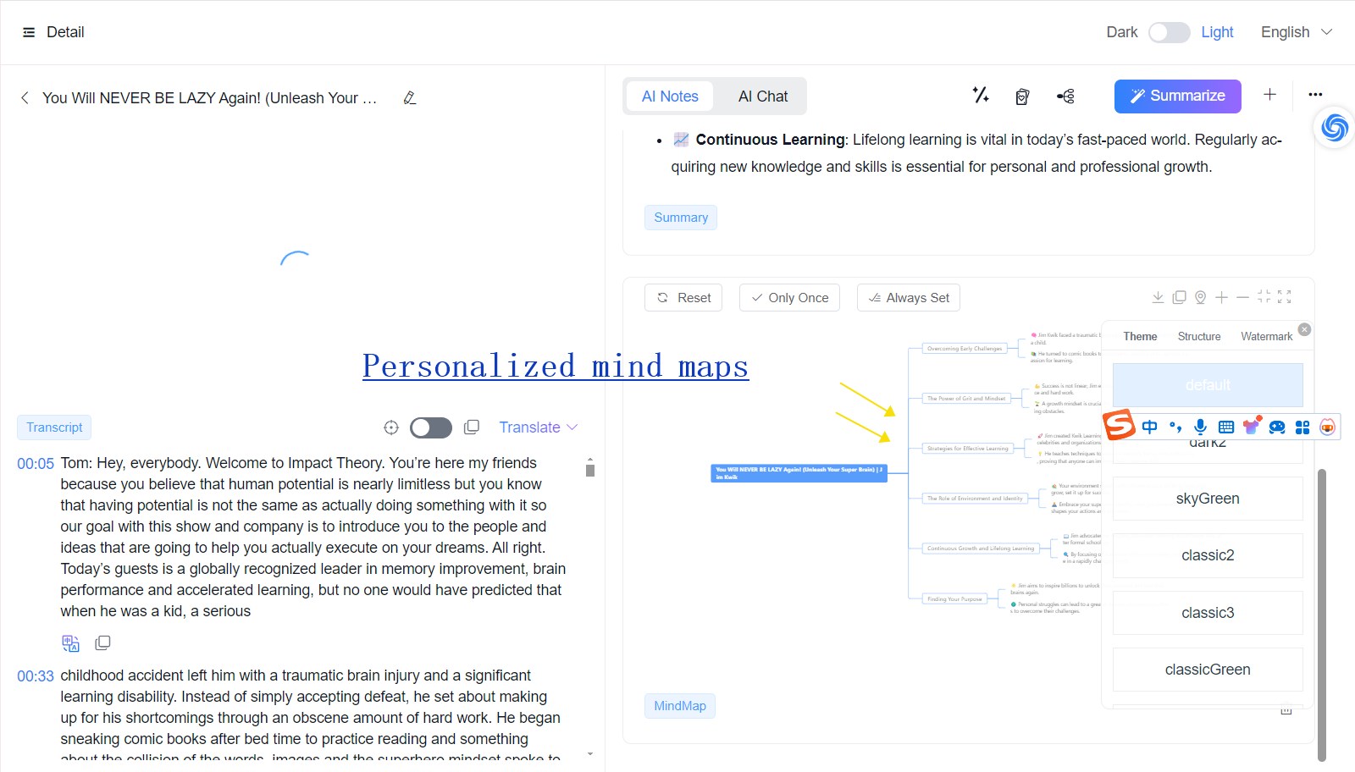Open the flashcards tool in AI Notes toolbar
Viewport: 1355px width, 772px height.
[1021, 96]
